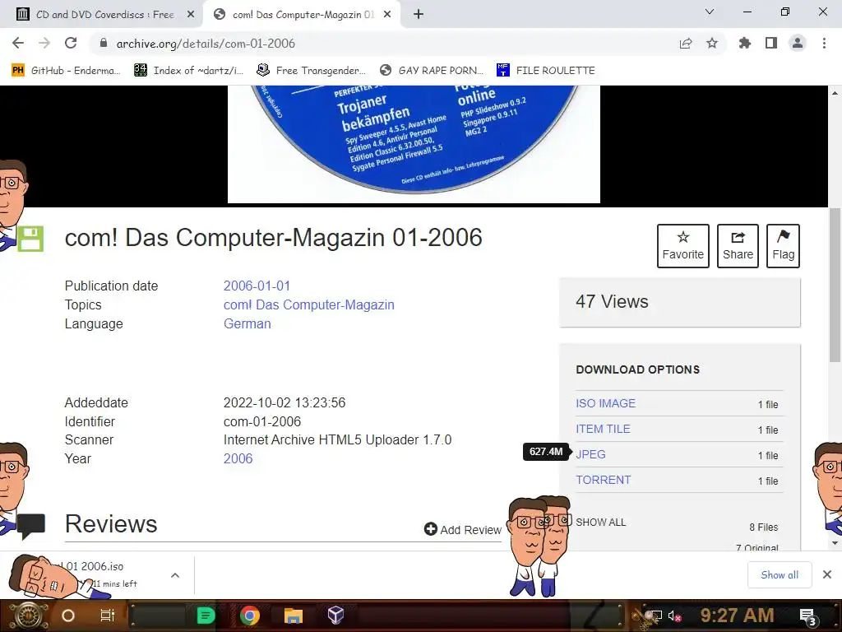
Task: Bookmark this page with star icon
Action: click(x=712, y=43)
